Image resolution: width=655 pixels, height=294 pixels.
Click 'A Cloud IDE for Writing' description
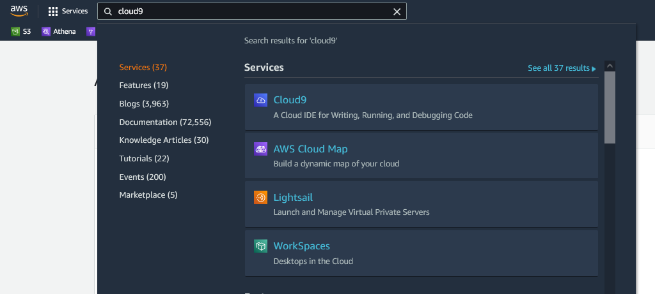[x=373, y=115]
